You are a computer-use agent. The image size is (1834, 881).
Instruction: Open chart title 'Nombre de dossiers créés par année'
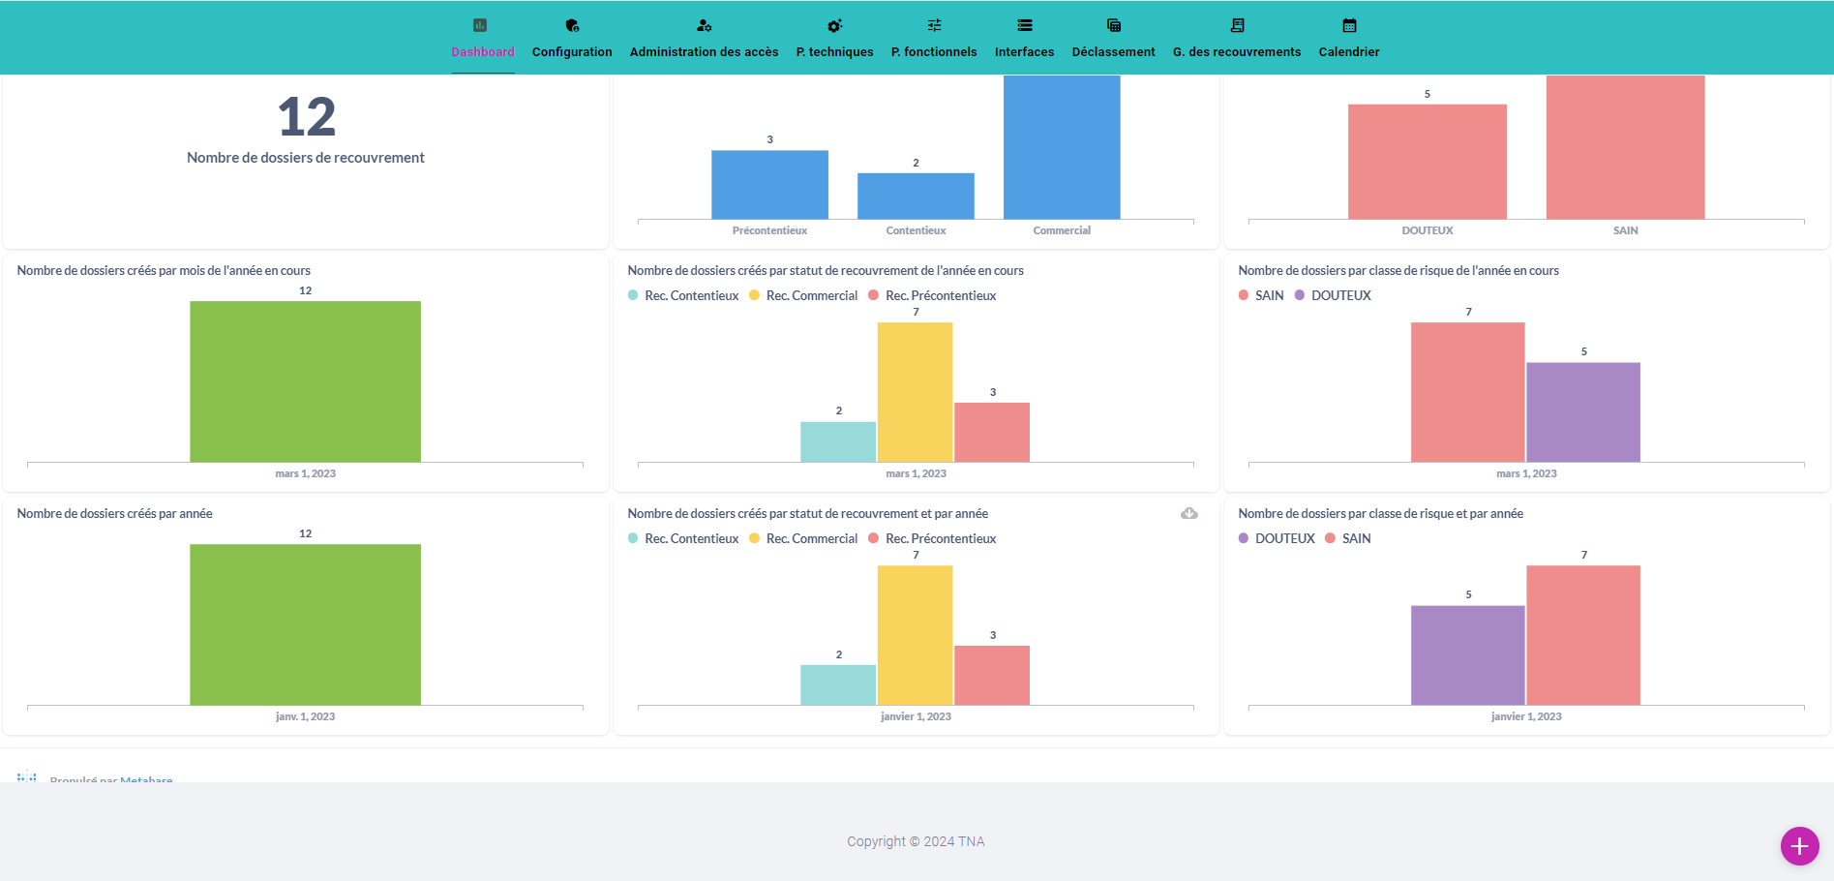coord(115,513)
